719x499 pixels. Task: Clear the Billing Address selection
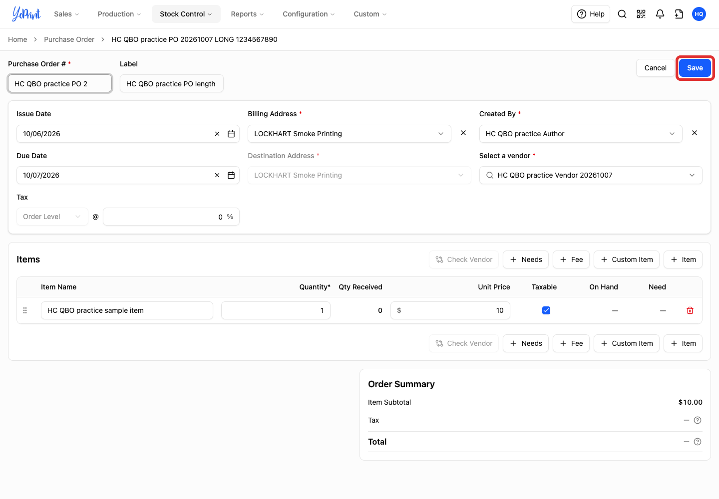pyautogui.click(x=463, y=133)
